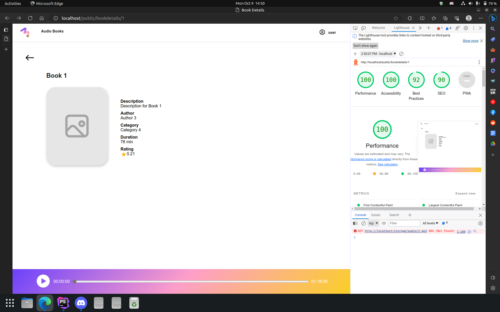The width and height of the screenshot is (500, 312).
Task: Play the audiobook with play button
Action: (43, 281)
